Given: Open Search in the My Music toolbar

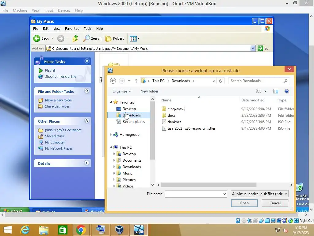Looking at the screenshot, I should (x=92, y=38).
